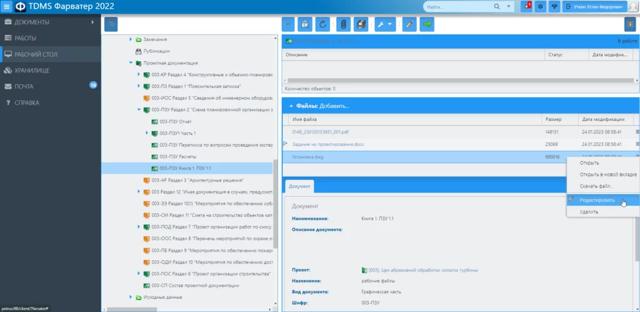Toggle the tree panel view button
This screenshot has width=640, height=312.
coord(110,24)
